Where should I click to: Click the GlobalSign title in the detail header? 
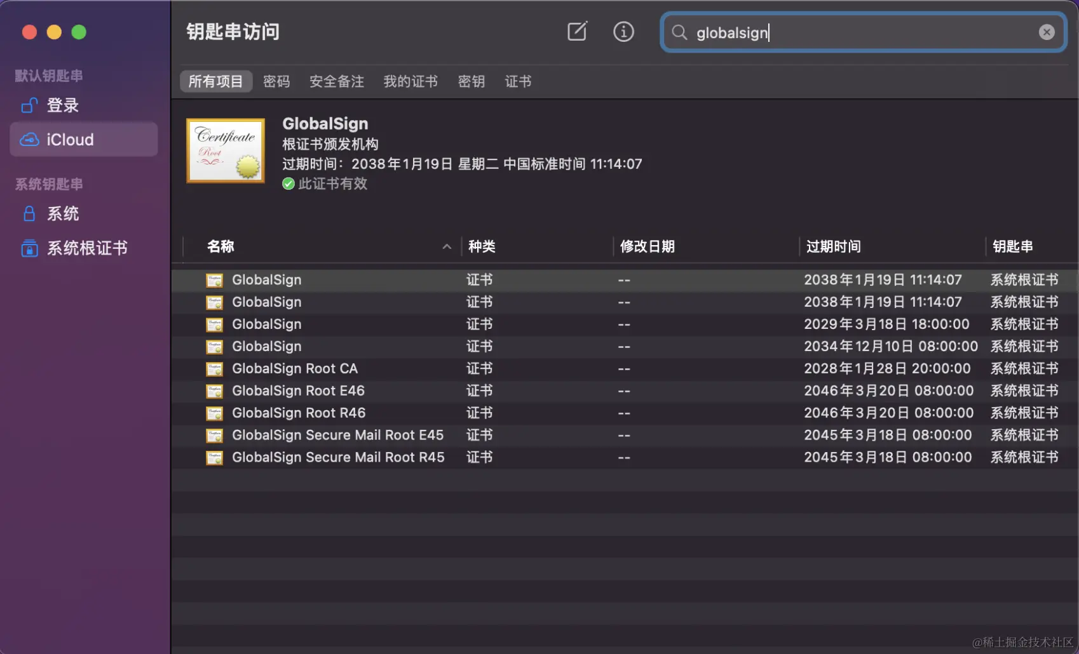coord(325,124)
